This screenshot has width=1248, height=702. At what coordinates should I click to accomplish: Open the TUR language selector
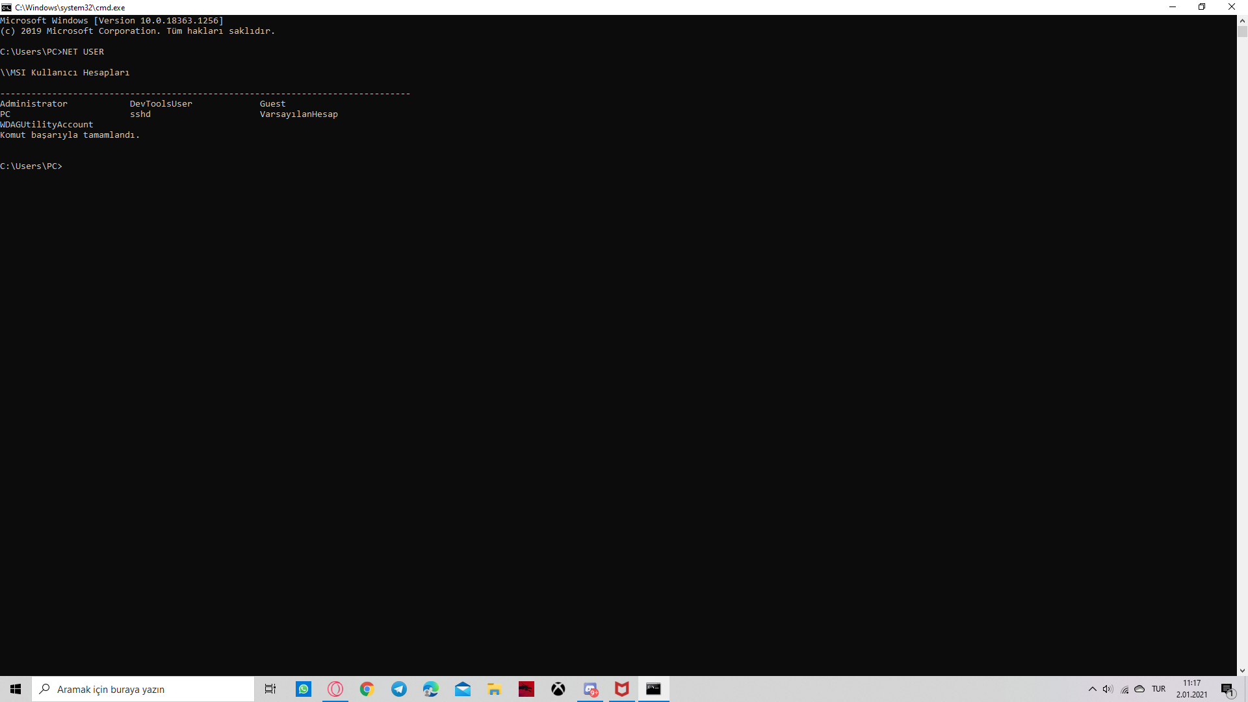(1158, 689)
